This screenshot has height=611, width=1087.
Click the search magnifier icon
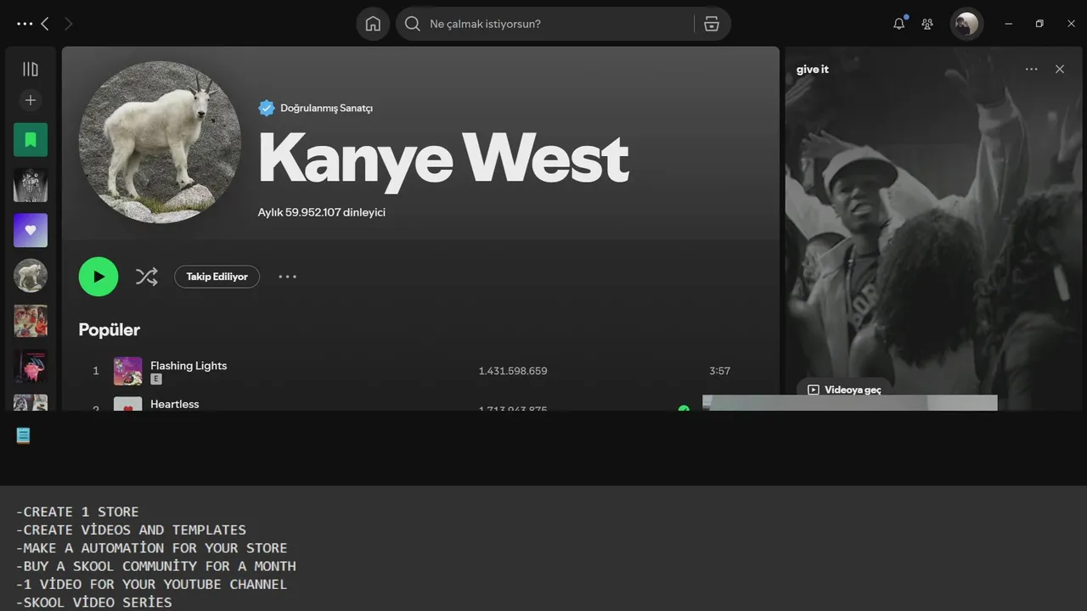413,24
